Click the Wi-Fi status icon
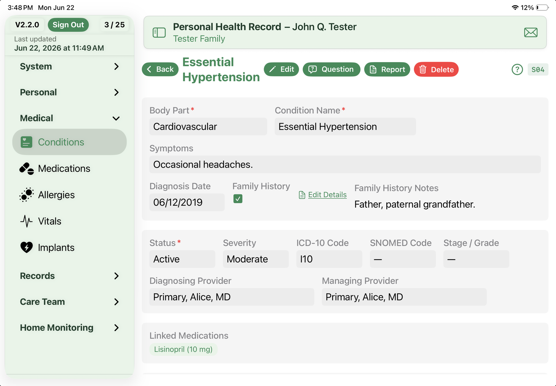Screen dimensions: 556x386 pos(515,8)
